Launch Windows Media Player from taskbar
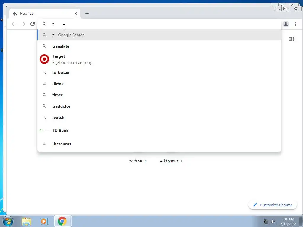 [44, 221]
